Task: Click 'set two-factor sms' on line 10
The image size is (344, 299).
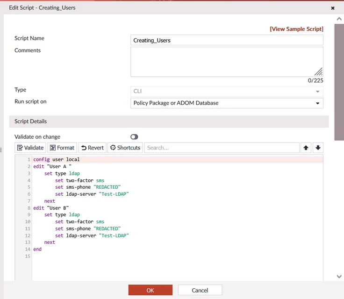Action: pyautogui.click(x=79, y=222)
